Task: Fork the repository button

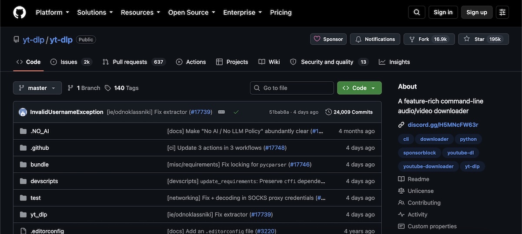Action: click(429, 39)
